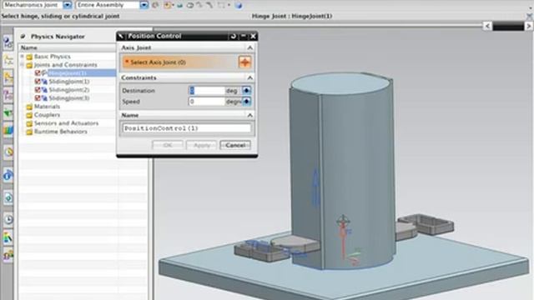Click the Basic Physics folder icon
This screenshot has height=300, width=534.
point(29,57)
